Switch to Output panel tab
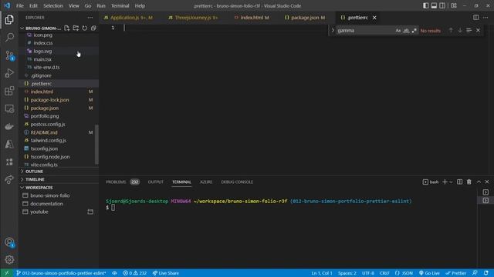494x277 pixels. pos(156,182)
